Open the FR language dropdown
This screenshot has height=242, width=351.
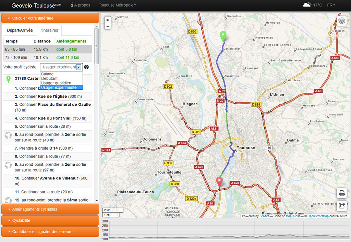[331, 5]
